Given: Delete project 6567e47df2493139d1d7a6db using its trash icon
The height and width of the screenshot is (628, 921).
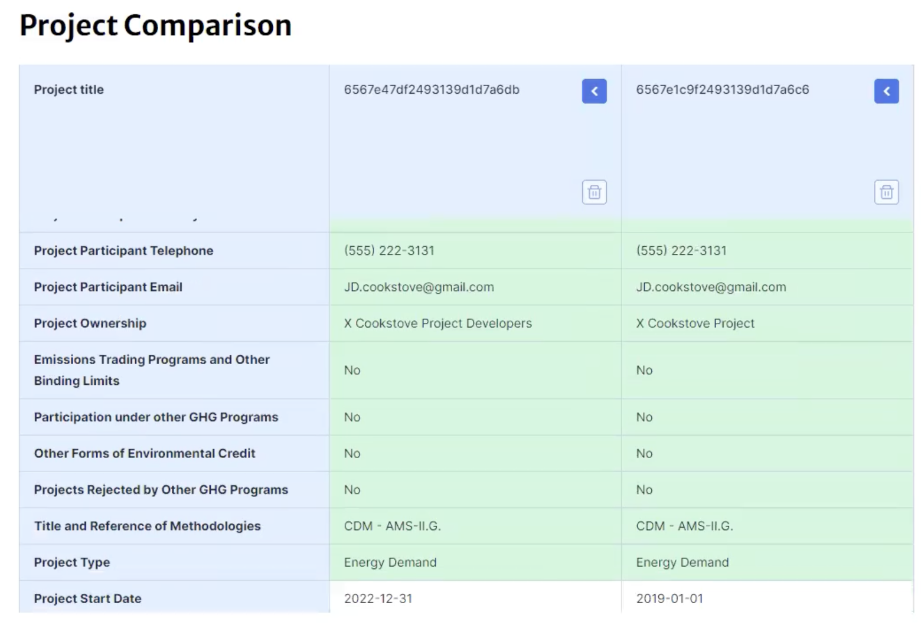Looking at the screenshot, I should pyautogui.click(x=594, y=192).
